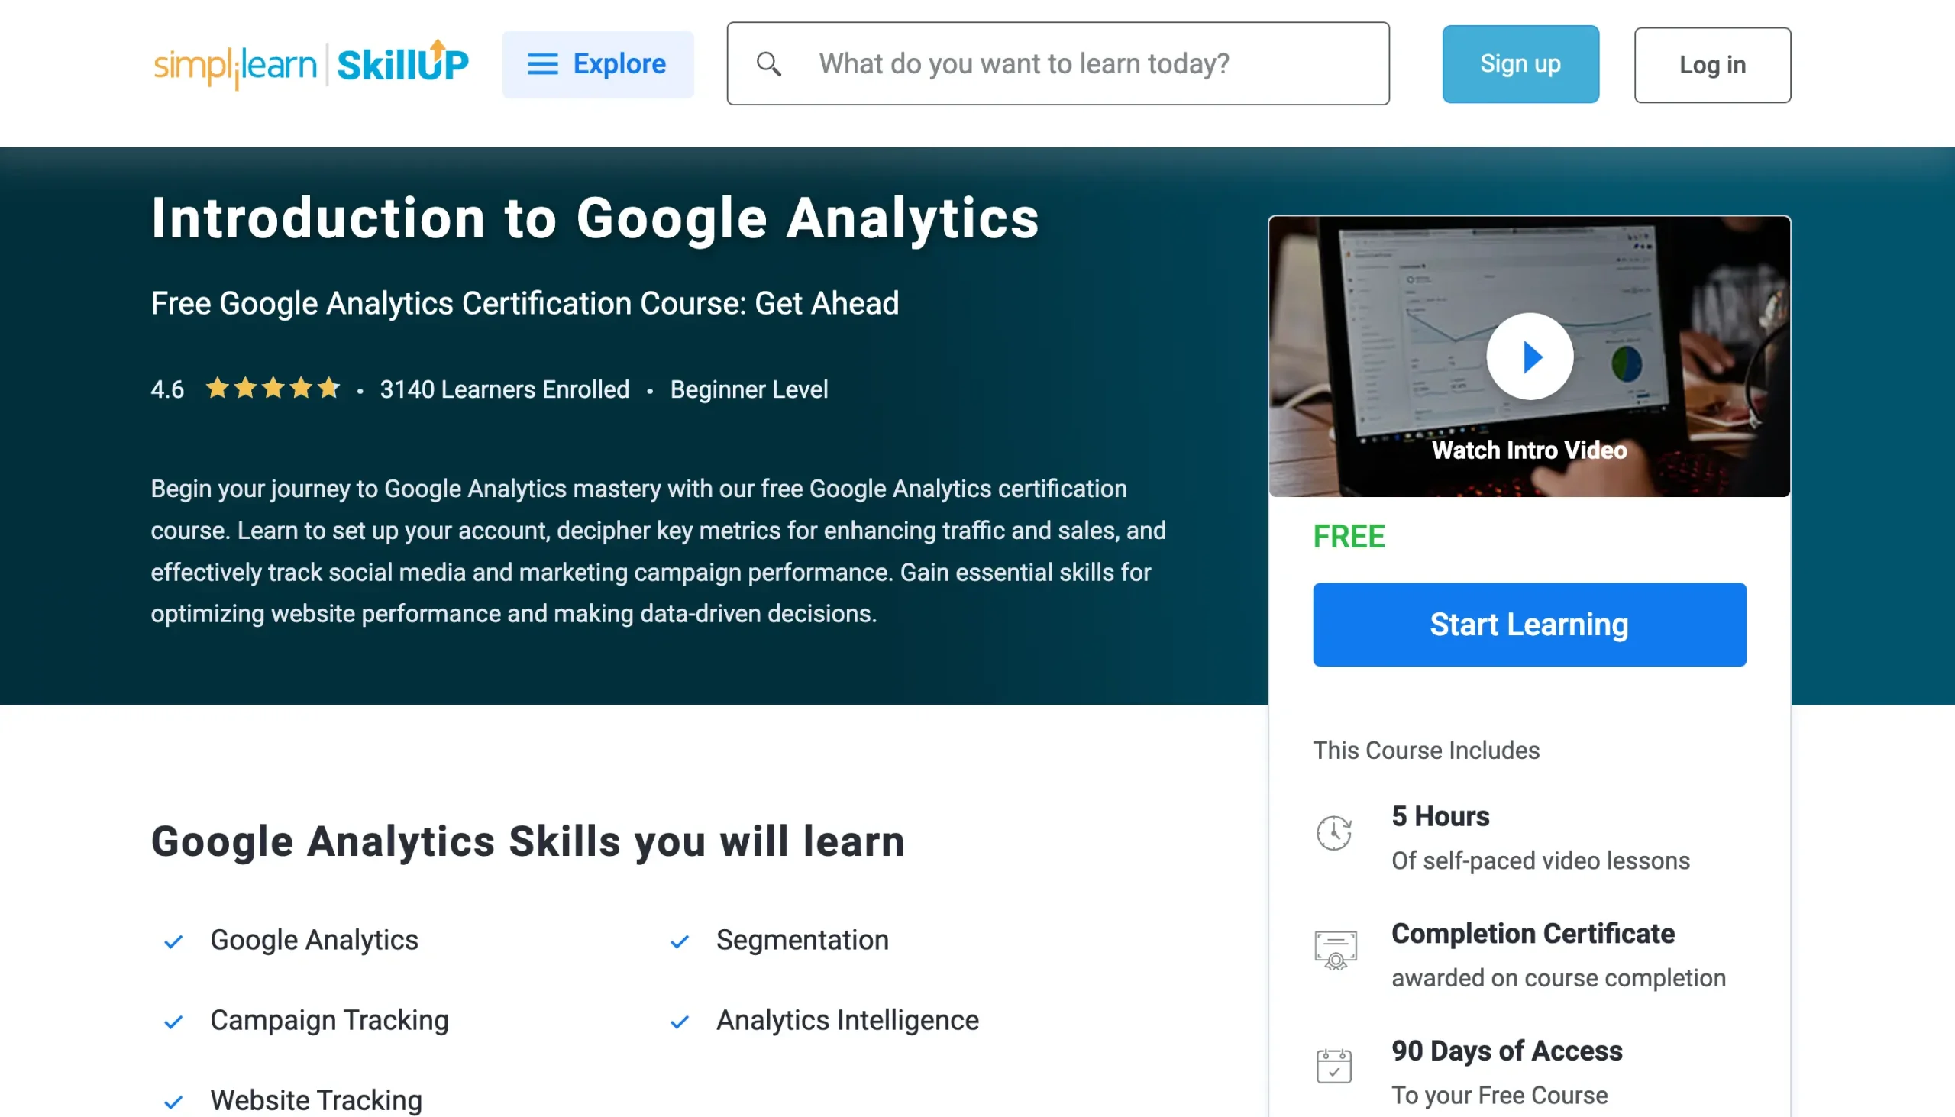Click the Completion Certificate icon

(1335, 951)
